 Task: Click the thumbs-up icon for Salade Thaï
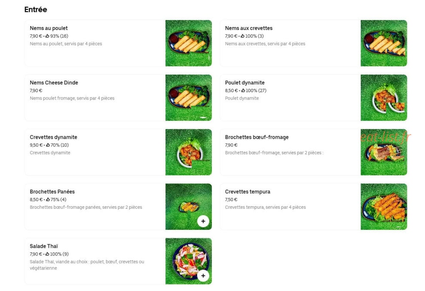point(47,254)
